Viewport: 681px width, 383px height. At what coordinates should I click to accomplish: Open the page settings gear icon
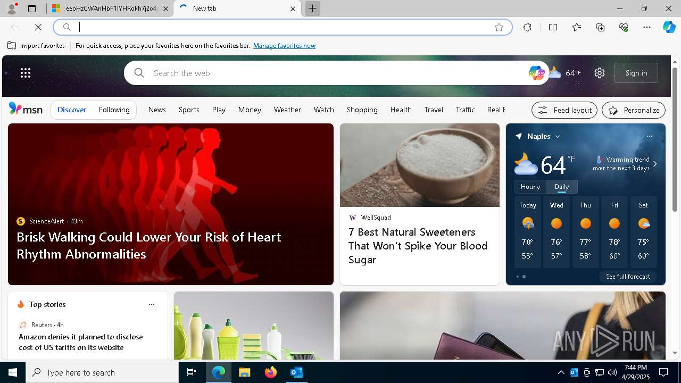[600, 73]
